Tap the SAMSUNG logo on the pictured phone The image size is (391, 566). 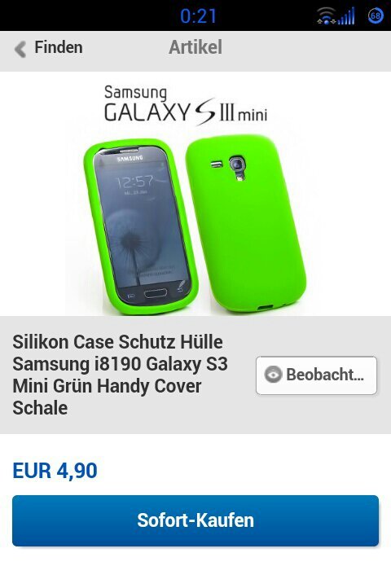point(130,158)
